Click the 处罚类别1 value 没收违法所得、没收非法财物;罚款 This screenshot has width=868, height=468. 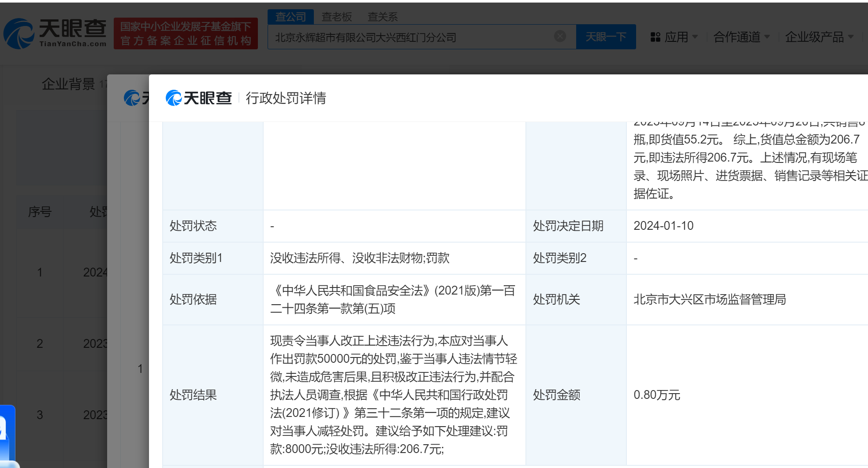click(x=360, y=258)
